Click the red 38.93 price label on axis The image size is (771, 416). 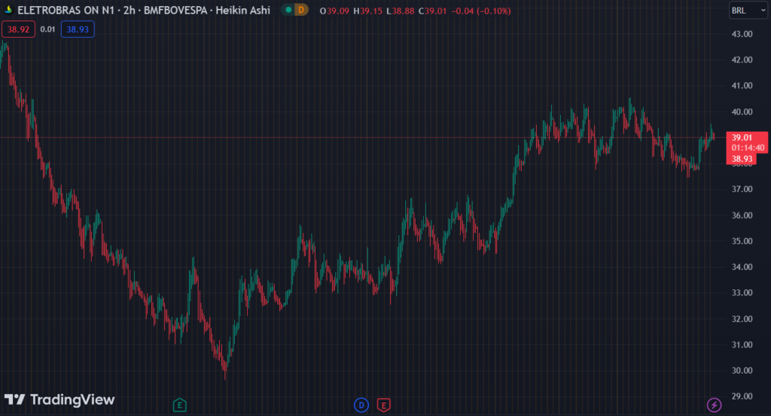coord(742,159)
